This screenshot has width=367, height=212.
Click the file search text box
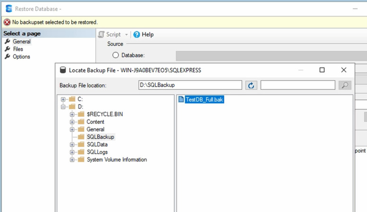pyautogui.click(x=298, y=85)
